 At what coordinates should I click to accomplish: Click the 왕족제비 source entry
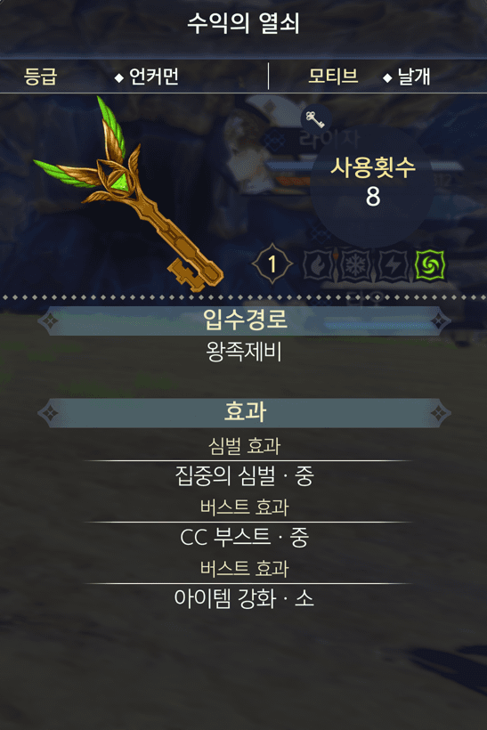click(x=244, y=352)
